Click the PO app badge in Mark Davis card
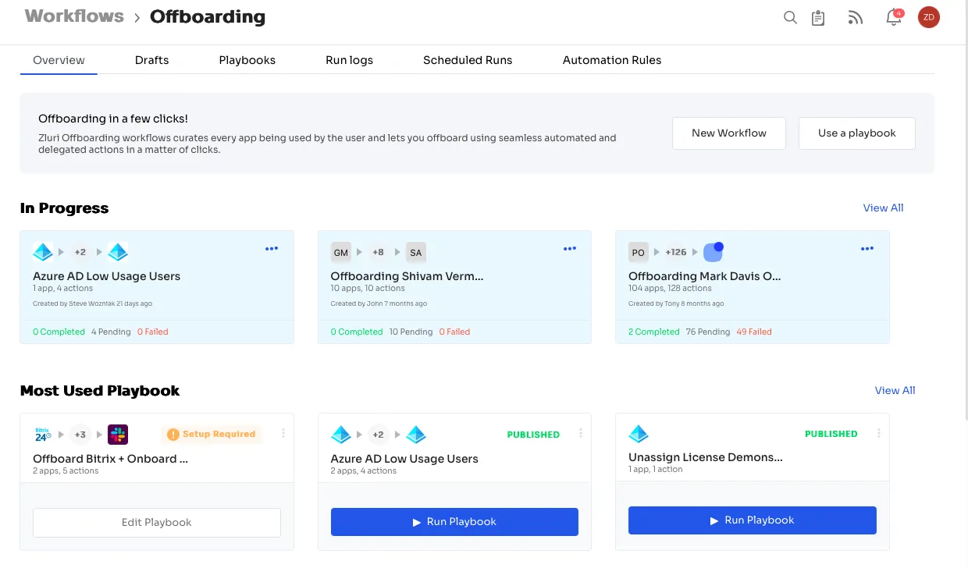Image resolution: width=968 pixels, height=568 pixels. click(639, 252)
